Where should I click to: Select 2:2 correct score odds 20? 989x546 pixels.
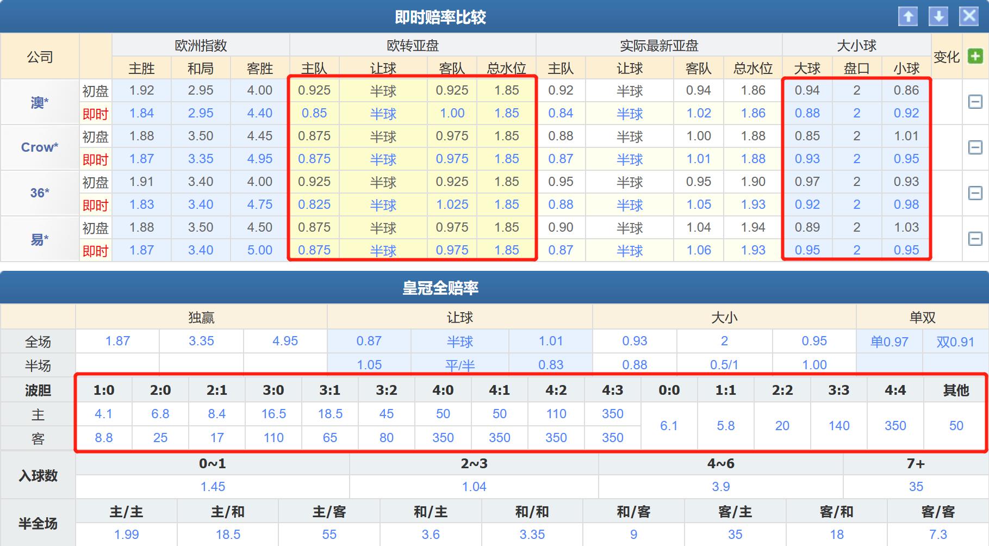point(782,426)
